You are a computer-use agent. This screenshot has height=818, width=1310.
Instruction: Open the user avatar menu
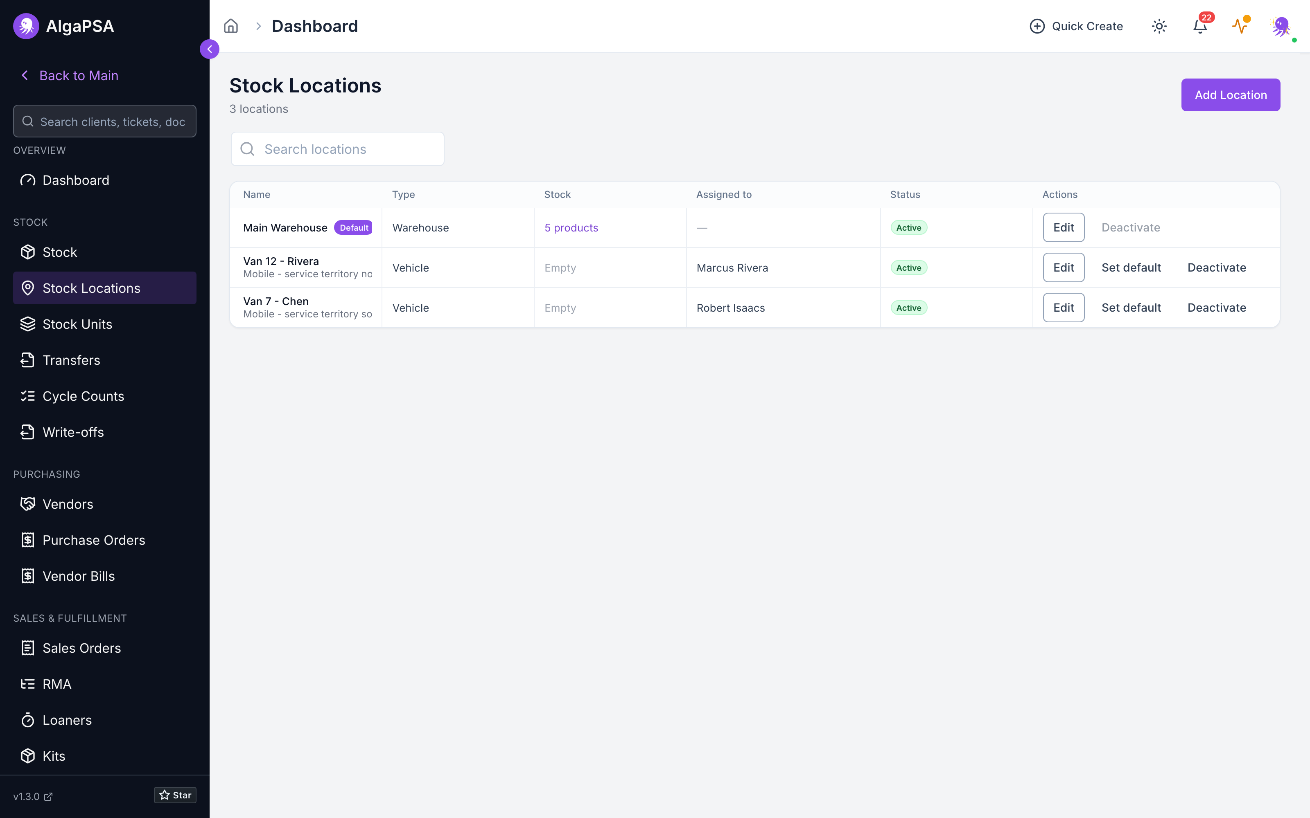tap(1281, 26)
